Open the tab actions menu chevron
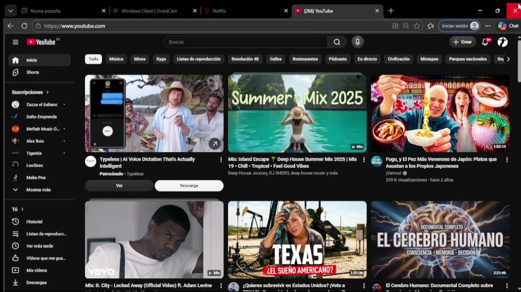The image size is (521, 292). point(10,11)
